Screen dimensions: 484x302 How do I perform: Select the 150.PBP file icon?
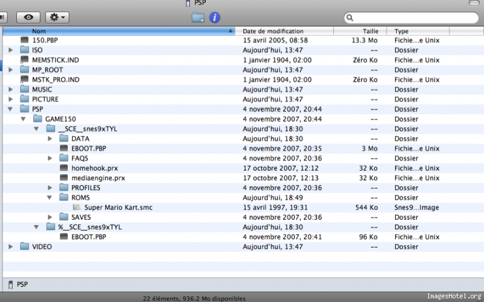24,40
